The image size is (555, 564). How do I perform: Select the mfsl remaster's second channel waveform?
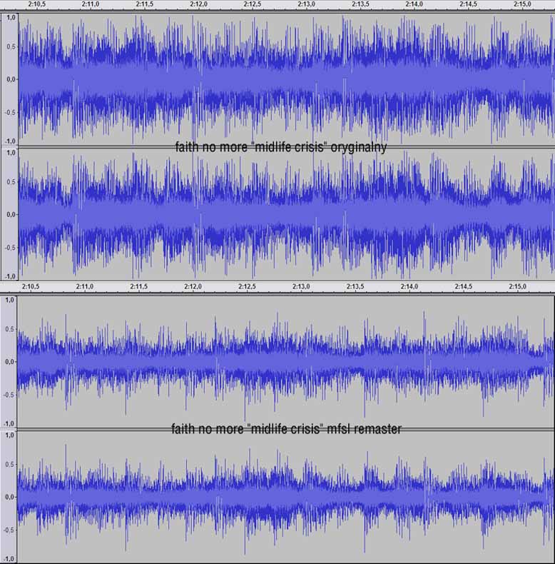pos(286,497)
